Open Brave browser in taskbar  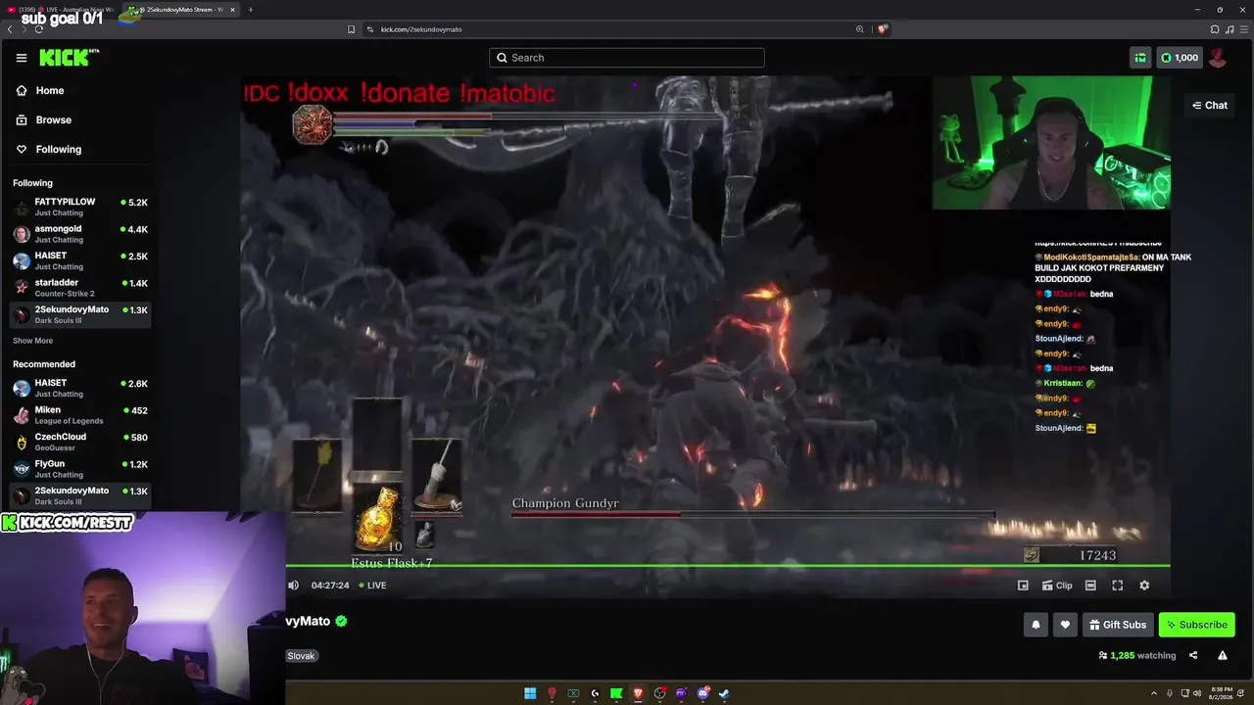tap(638, 693)
